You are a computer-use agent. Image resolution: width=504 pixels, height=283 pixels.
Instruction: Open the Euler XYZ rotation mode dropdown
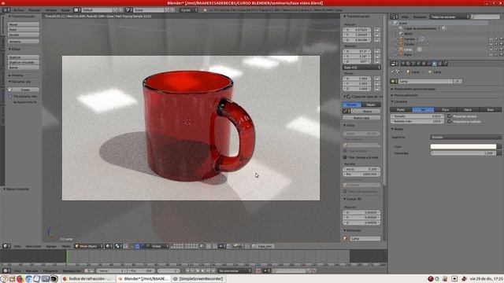click(x=361, y=68)
